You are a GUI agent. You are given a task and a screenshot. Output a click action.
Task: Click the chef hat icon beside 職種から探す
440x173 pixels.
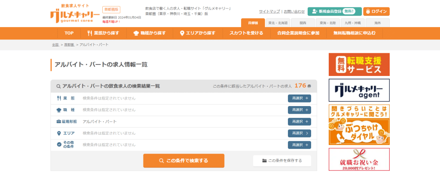137,33
